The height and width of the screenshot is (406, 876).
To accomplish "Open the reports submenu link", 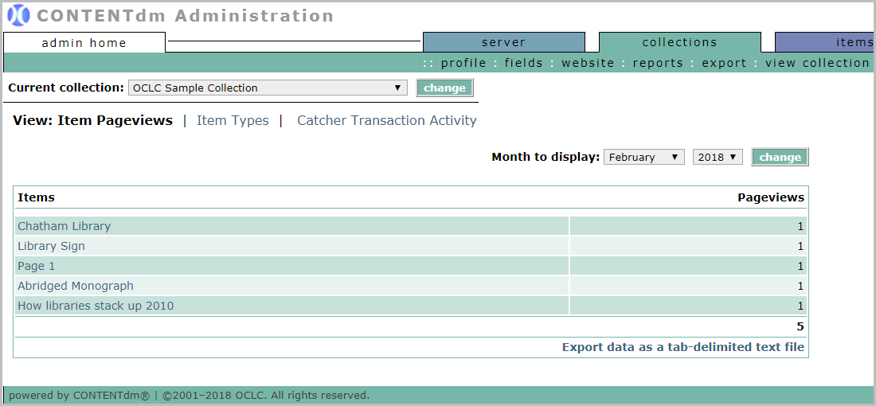I will click(658, 63).
